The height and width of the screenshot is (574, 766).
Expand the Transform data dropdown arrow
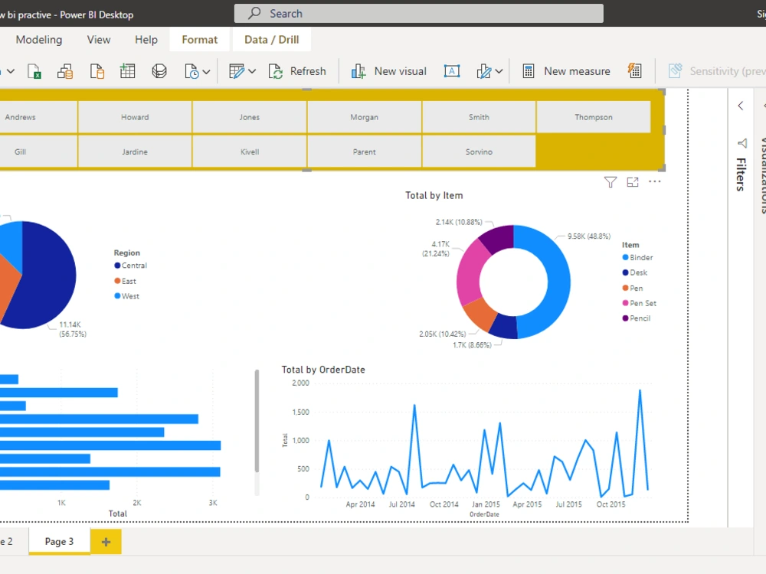coord(252,72)
